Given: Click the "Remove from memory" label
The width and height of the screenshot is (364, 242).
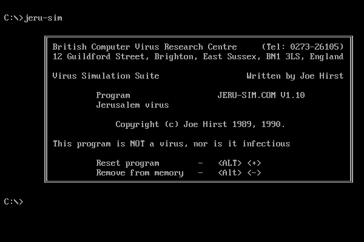Looking at the screenshot, I should pyautogui.click(x=140, y=173).
